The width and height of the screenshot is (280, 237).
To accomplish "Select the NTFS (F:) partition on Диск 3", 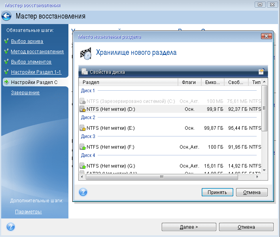I will click(x=131, y=147).
